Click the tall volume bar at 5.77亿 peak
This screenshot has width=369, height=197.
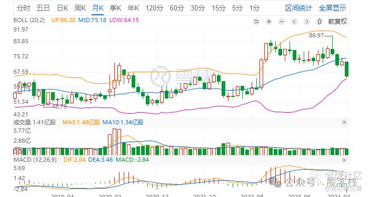[x=115, y=142]
